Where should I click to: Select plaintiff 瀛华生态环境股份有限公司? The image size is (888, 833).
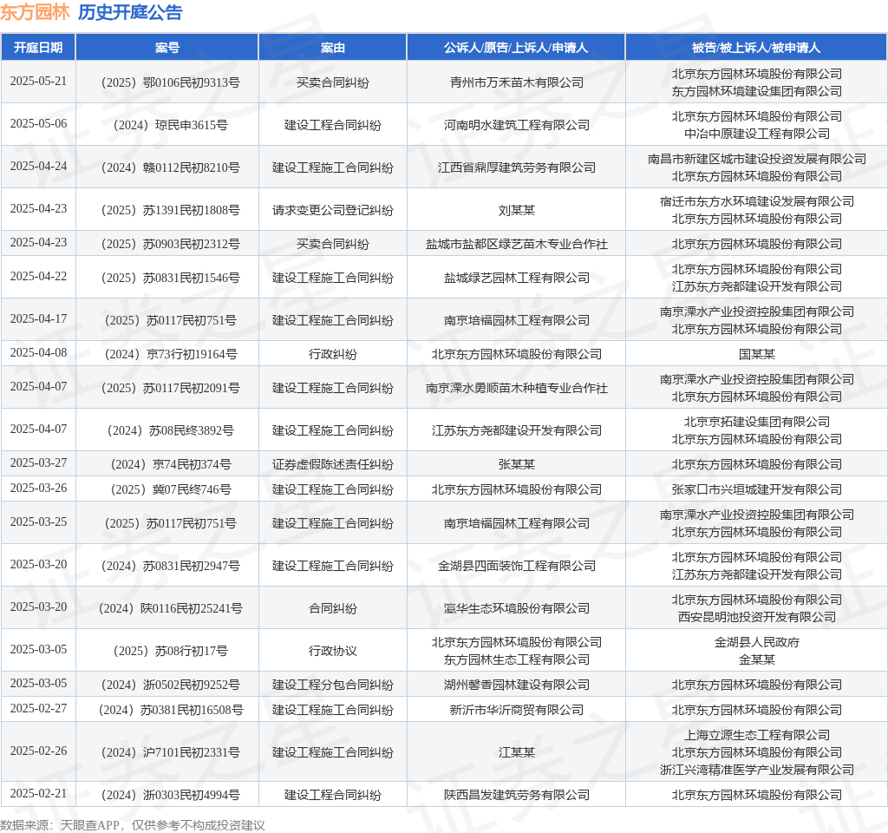tap(517, 608)
